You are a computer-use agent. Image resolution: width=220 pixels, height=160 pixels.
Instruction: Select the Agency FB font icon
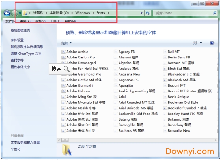coord(116,52)
